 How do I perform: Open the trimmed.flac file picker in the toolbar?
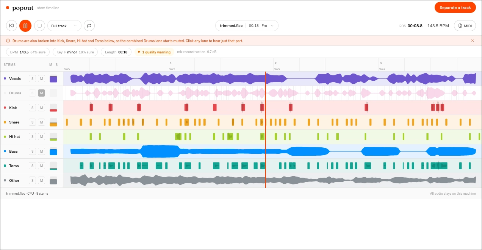pyautogui.click(x=247, y=26)
